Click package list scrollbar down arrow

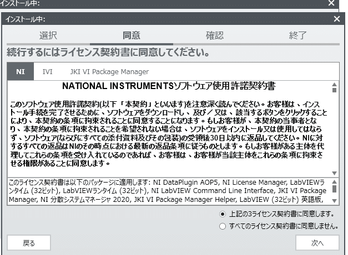coord(335,201)
